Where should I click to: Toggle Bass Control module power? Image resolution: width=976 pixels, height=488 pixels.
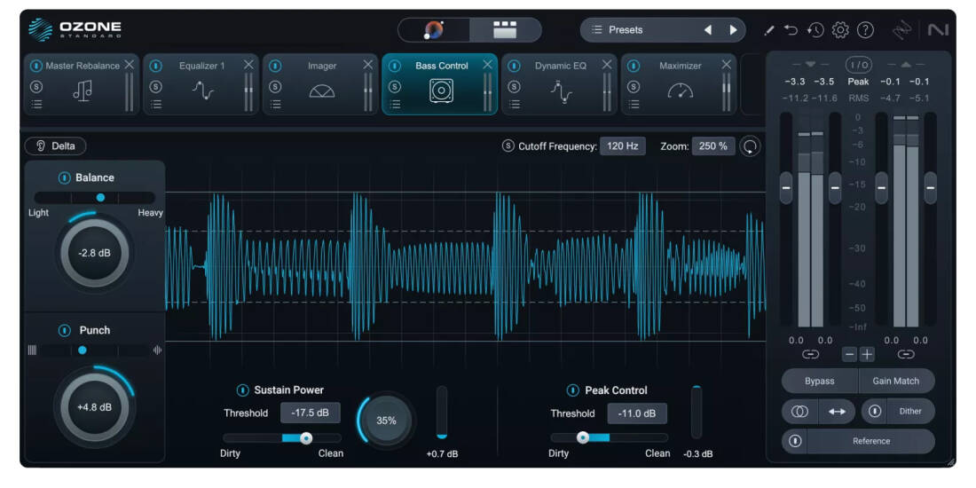[x=395, y=66]
